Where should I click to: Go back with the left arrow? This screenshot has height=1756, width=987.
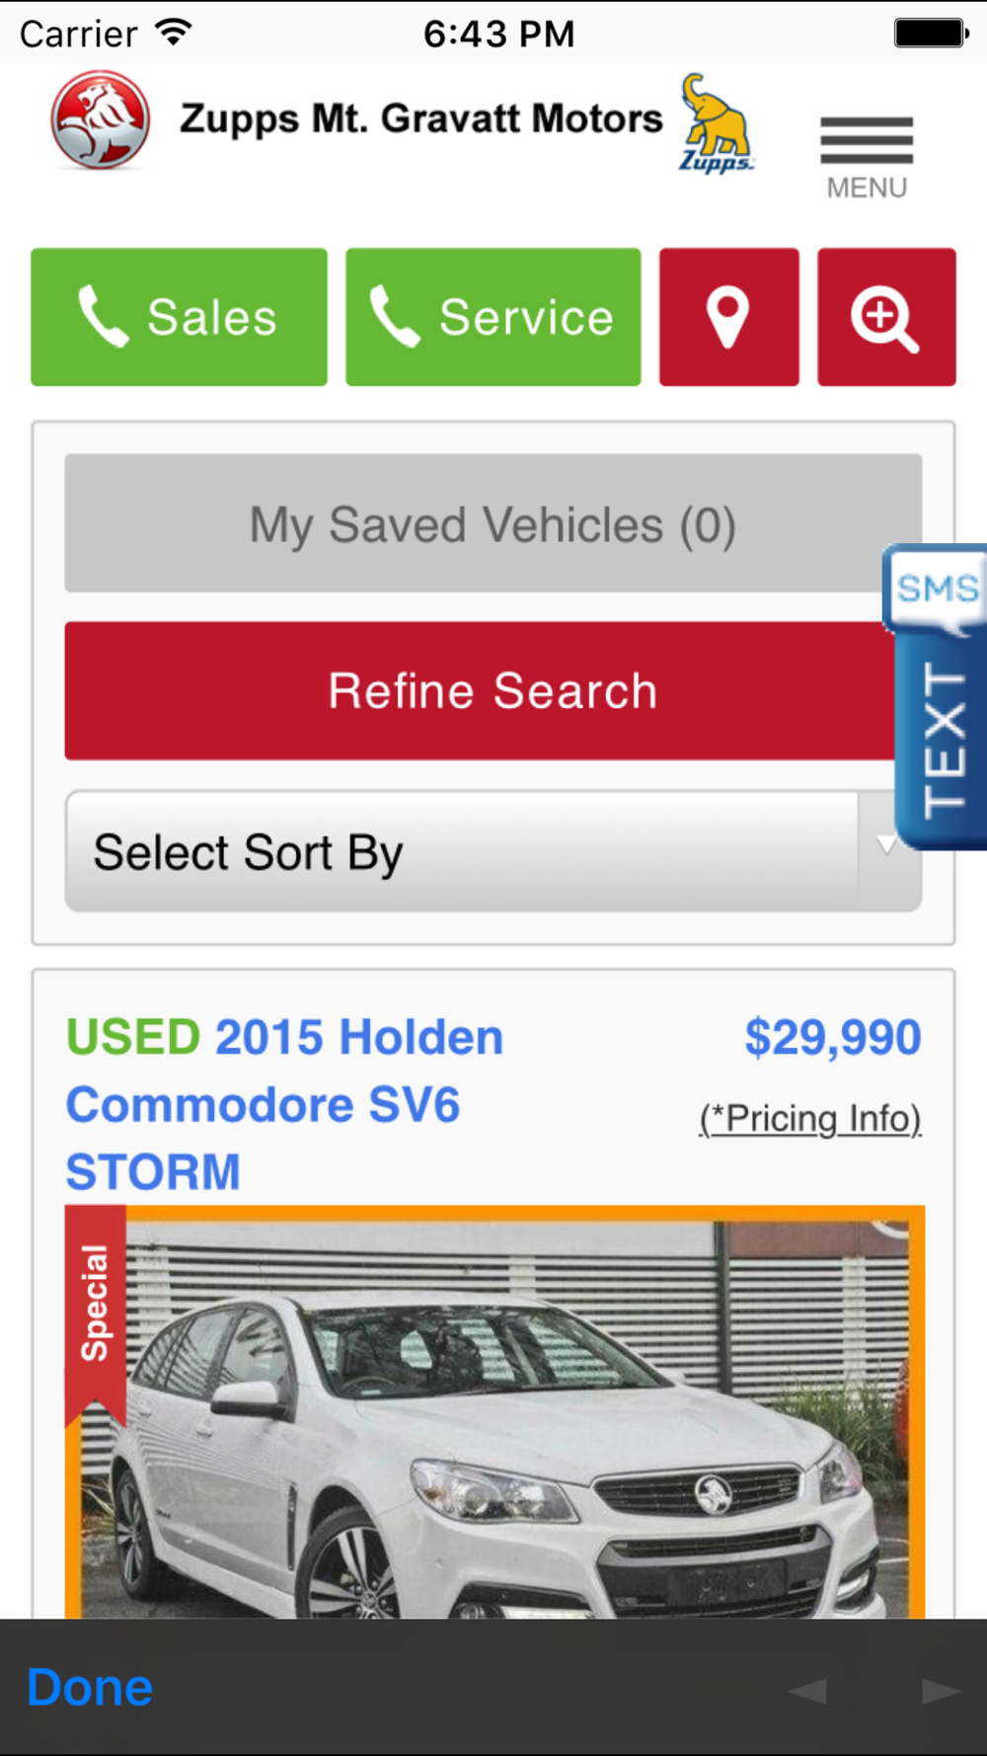point(807,1691)
